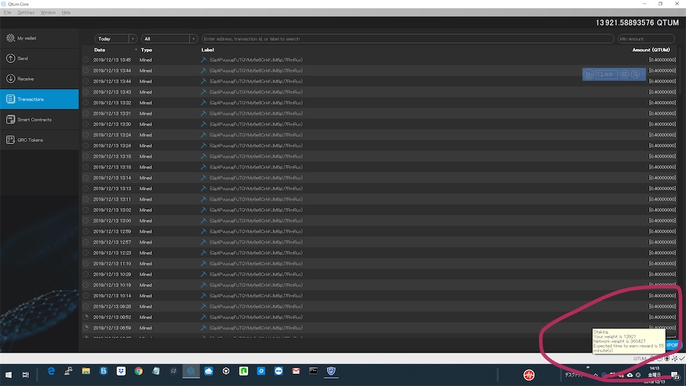Click the 13 921.58893576 QTUM balance
The height and width of the screenshot is (386, 686).
[x=637, y=23]
